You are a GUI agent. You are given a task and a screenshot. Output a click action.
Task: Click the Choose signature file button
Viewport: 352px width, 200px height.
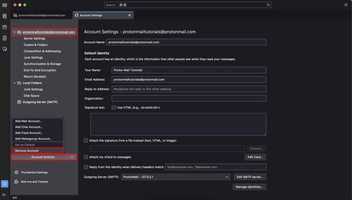(x=256, y=149)
